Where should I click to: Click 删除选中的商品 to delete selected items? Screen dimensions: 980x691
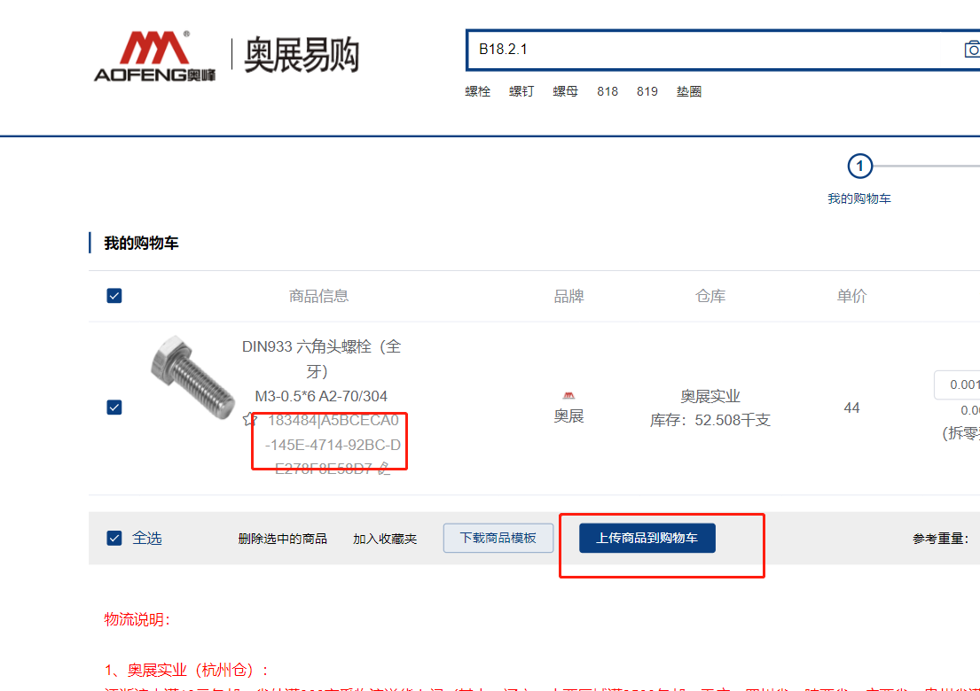[283, 539]
